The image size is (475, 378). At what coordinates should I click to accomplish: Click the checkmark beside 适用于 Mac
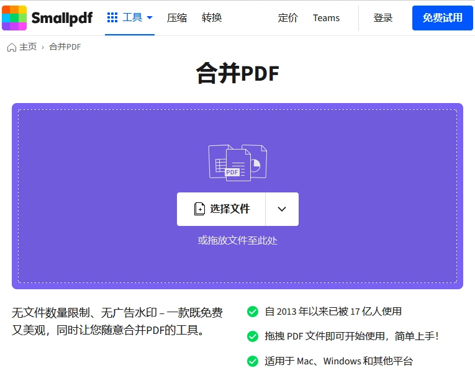(x=252, y=361)
